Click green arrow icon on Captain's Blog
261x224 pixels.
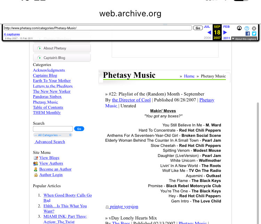pos(39,58)
